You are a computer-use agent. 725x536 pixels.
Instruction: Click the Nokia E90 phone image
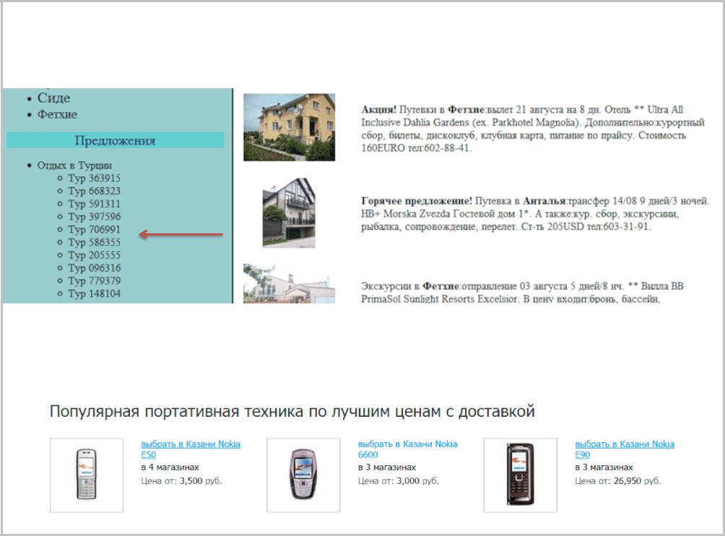pyautogui.click(x=520, y=475)
